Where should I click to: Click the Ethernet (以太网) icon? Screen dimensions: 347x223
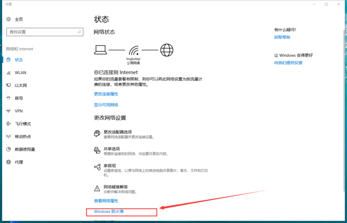pos(8,86)
